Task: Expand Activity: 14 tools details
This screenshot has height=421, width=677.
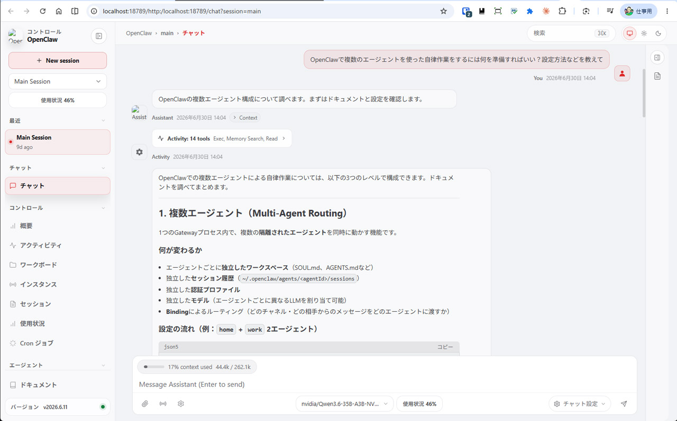Action: 222,138
